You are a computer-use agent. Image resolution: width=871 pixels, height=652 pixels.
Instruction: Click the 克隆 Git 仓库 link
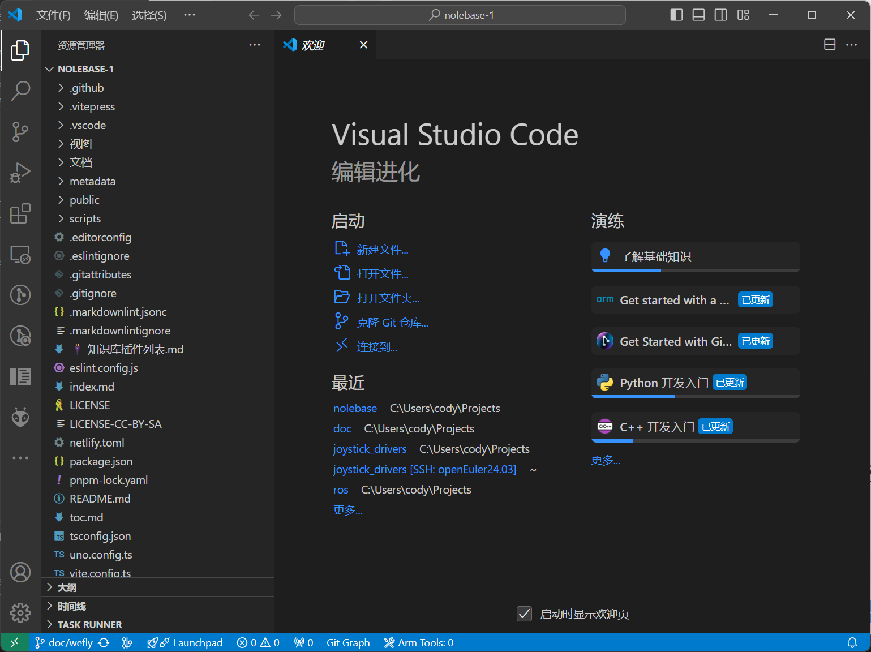pyautogui.click(x=392, y=323)
